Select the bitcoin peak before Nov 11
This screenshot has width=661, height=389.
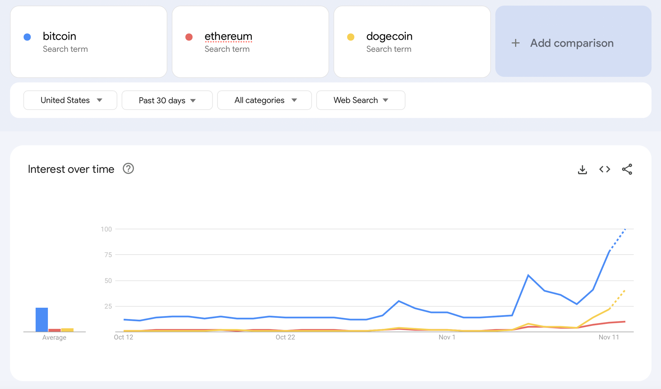click(x=528, y=275)
